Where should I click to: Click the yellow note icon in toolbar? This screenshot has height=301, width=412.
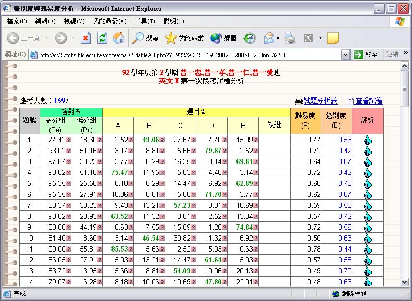332,38
